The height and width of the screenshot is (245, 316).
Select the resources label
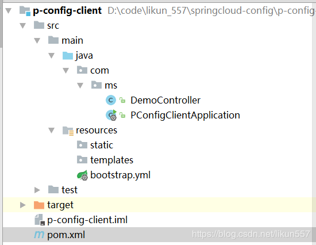tap(97, 131)
